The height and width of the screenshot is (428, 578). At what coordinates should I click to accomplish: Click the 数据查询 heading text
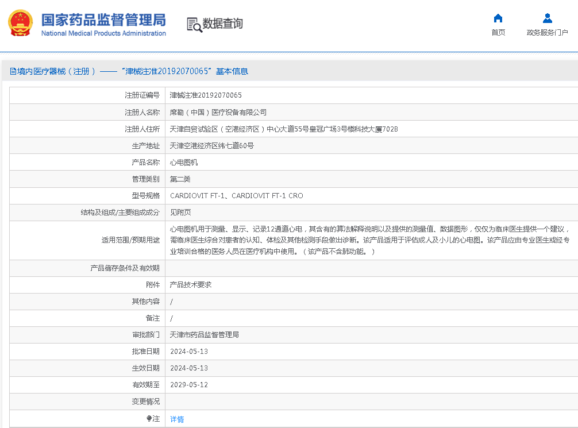(x=223, y=24)
